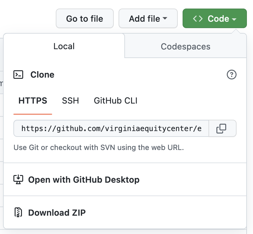The image size is (253, 234).
Task: Switch to the Local tab
Action: [64, 46]
